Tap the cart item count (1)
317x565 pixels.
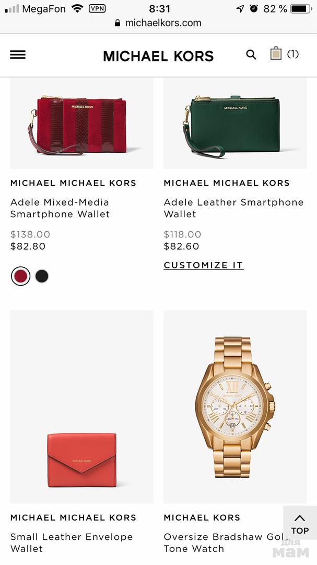(293, 54)
